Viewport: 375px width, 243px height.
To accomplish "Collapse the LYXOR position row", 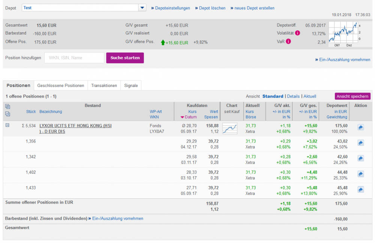I will click(x=7, y=126).
